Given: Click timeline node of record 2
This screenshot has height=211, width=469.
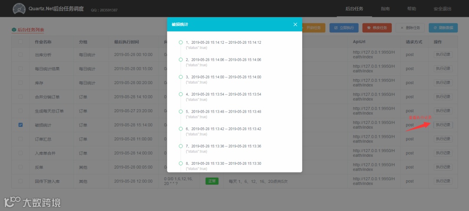Looking at the screenshot, I should [x=181, y=60].
